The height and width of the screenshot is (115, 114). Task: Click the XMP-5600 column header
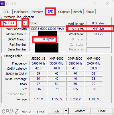(75, 59)
